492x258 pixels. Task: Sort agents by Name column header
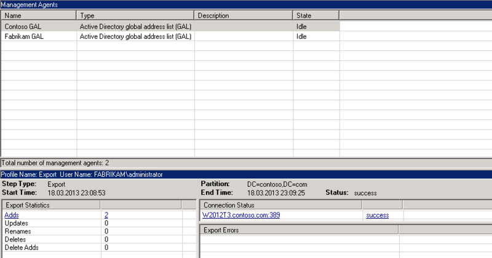tap(39, 15)
